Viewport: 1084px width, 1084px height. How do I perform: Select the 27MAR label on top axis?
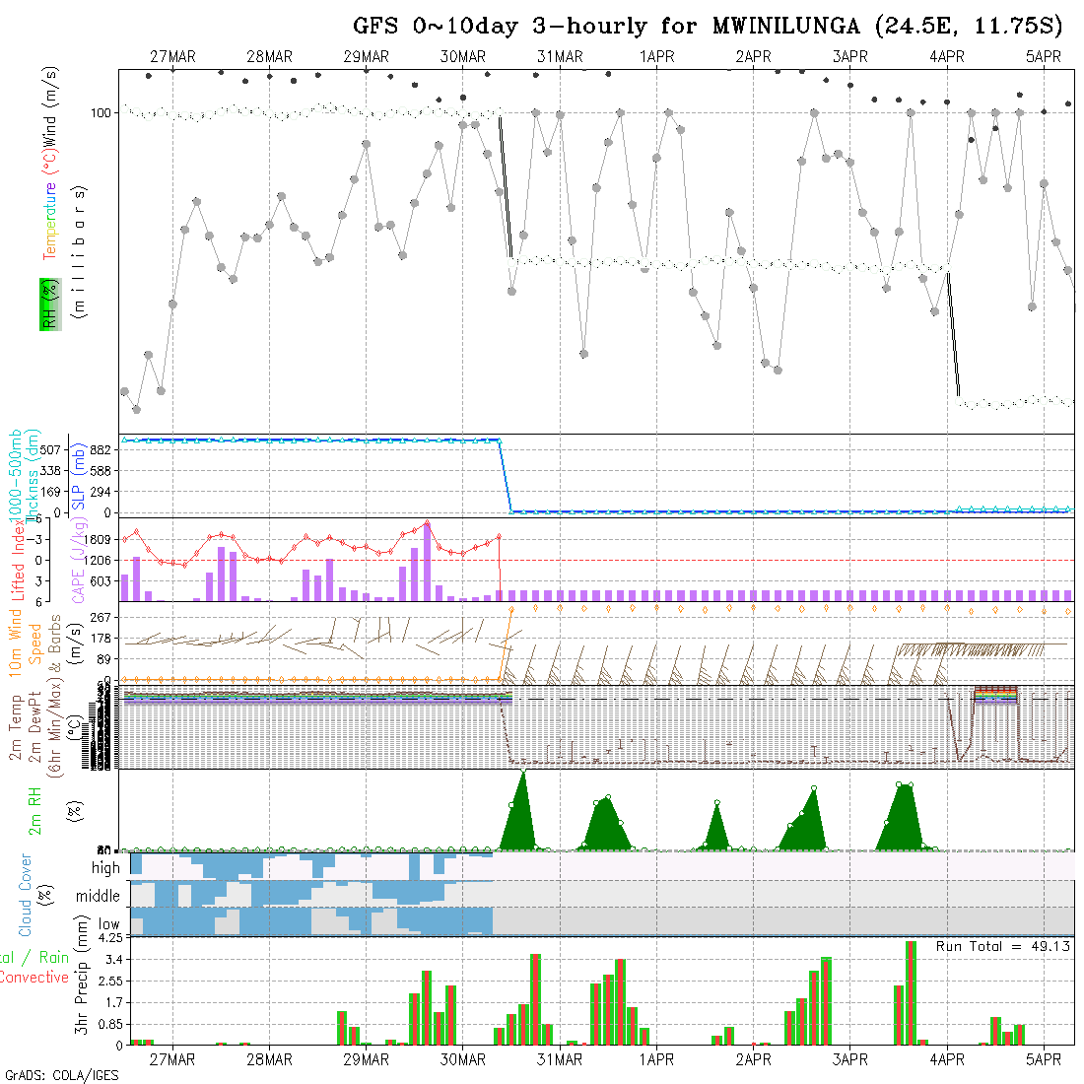[172, 57]
